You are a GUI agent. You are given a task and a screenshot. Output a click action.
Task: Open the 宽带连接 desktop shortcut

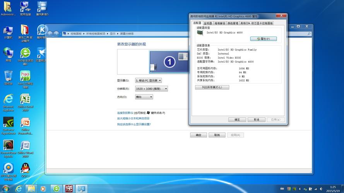click(x=25, y=9)
